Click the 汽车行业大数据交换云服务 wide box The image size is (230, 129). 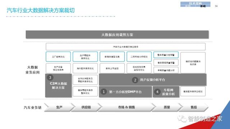pyautogui.click(x=125, y=47)
